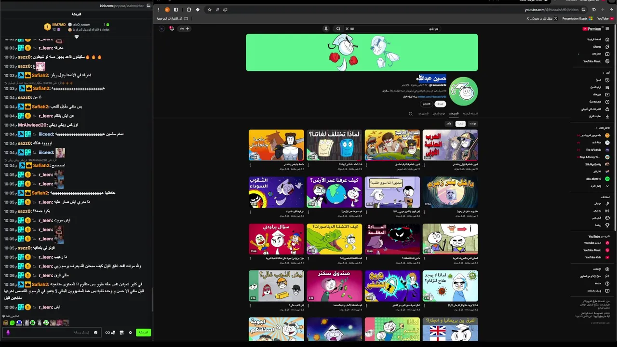
Task: Click History icon in YouTube sidebar
Action: [x=607, y=80]
